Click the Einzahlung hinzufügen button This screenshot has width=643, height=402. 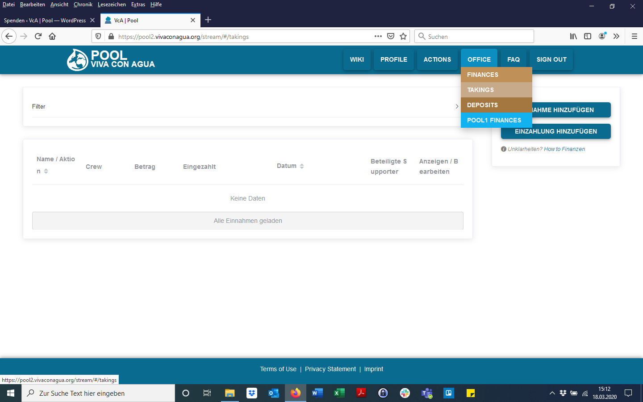point(555,131)
